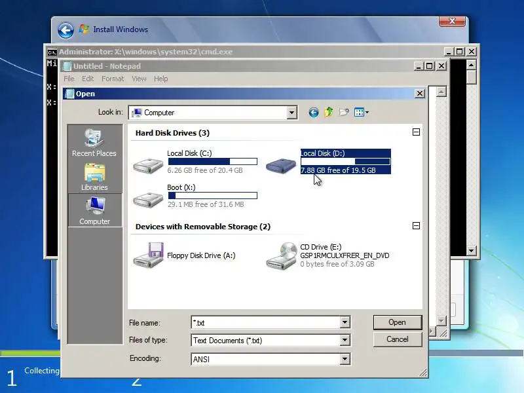Click the Install Windows back arrow
The width and height of the screenshot is (524, 393).
[66, 30]
